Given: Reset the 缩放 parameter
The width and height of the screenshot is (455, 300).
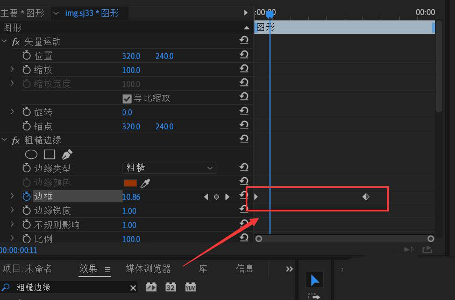Looking at the screenshot, I should [244, 68].
